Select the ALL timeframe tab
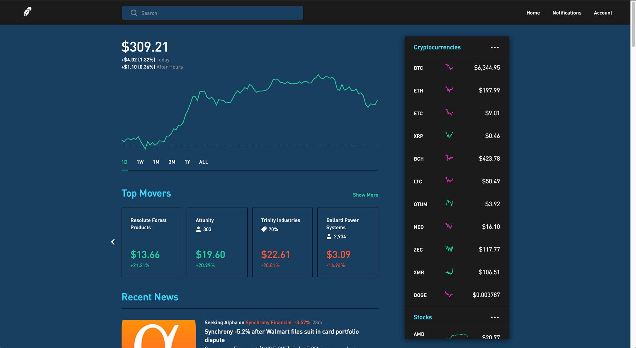This screenshot has height=348, width=636. click(x=204, y=162)
